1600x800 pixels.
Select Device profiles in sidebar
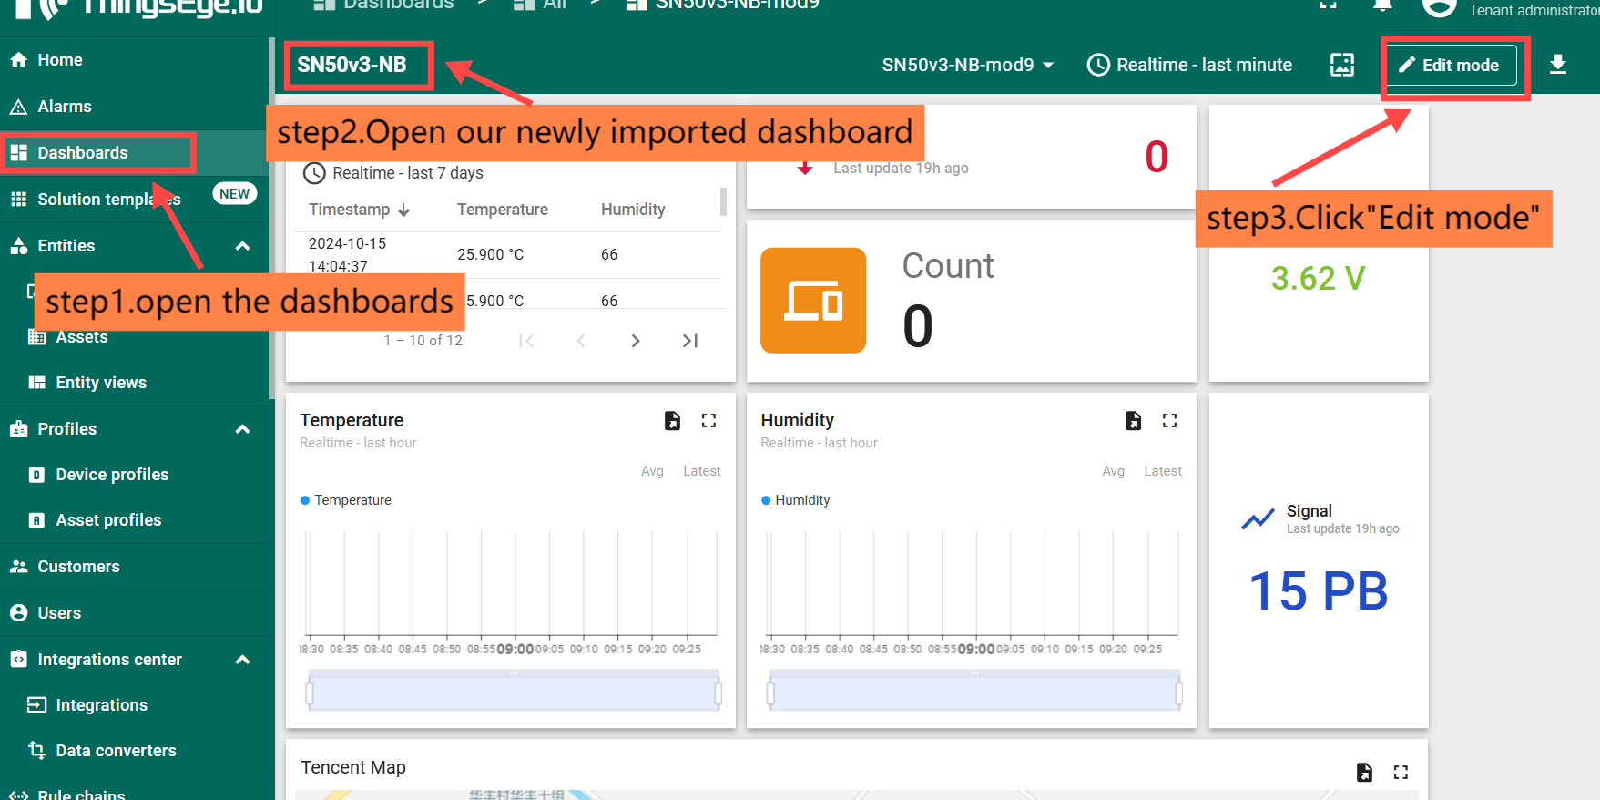click(x=112, y=475)
